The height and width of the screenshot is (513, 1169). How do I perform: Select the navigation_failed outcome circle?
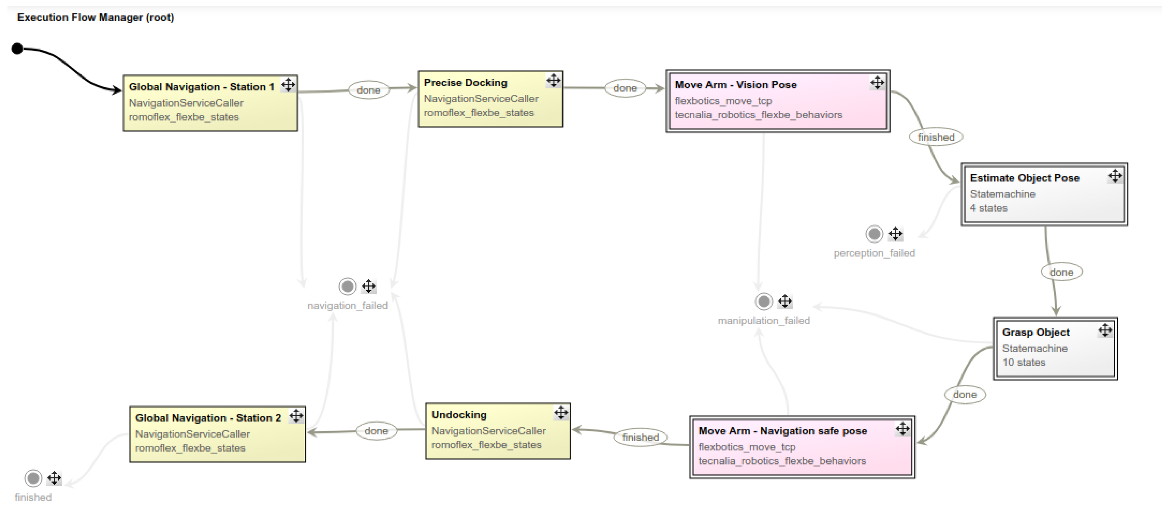[x=348, y=286]
